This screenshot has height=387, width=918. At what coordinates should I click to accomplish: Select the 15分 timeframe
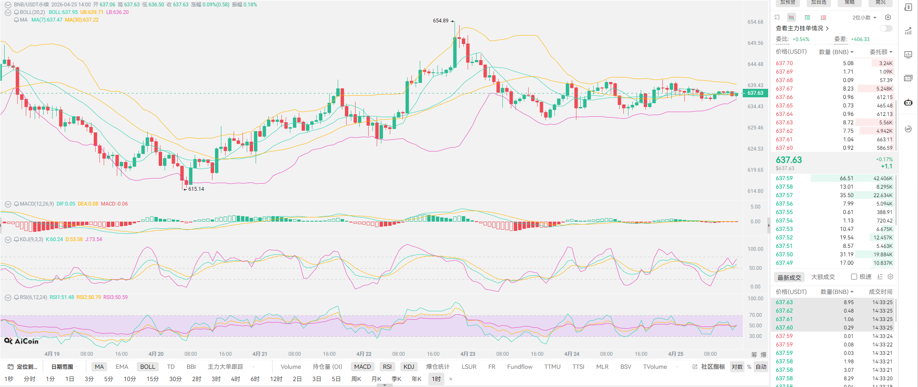152,379
